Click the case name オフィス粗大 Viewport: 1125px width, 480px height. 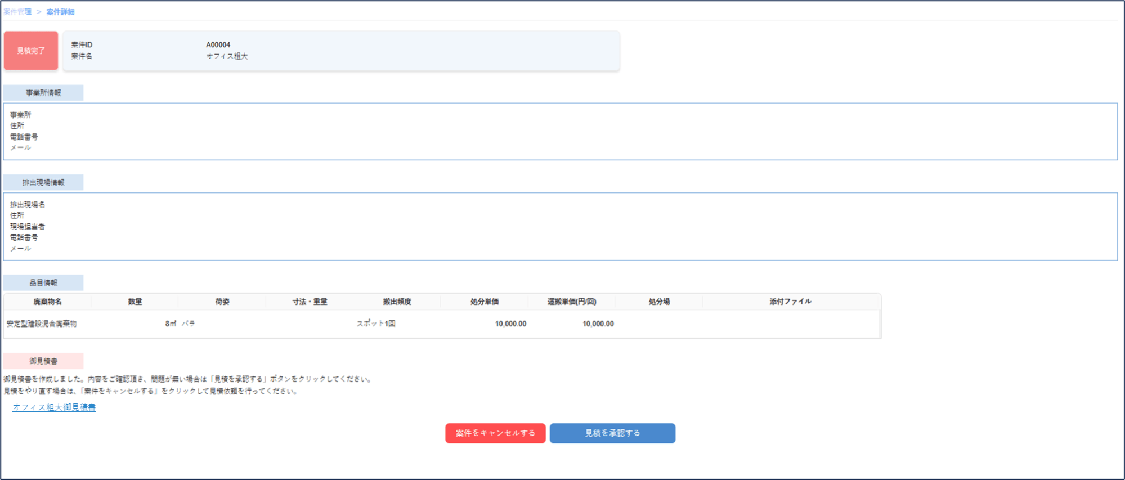pos(227,56)
